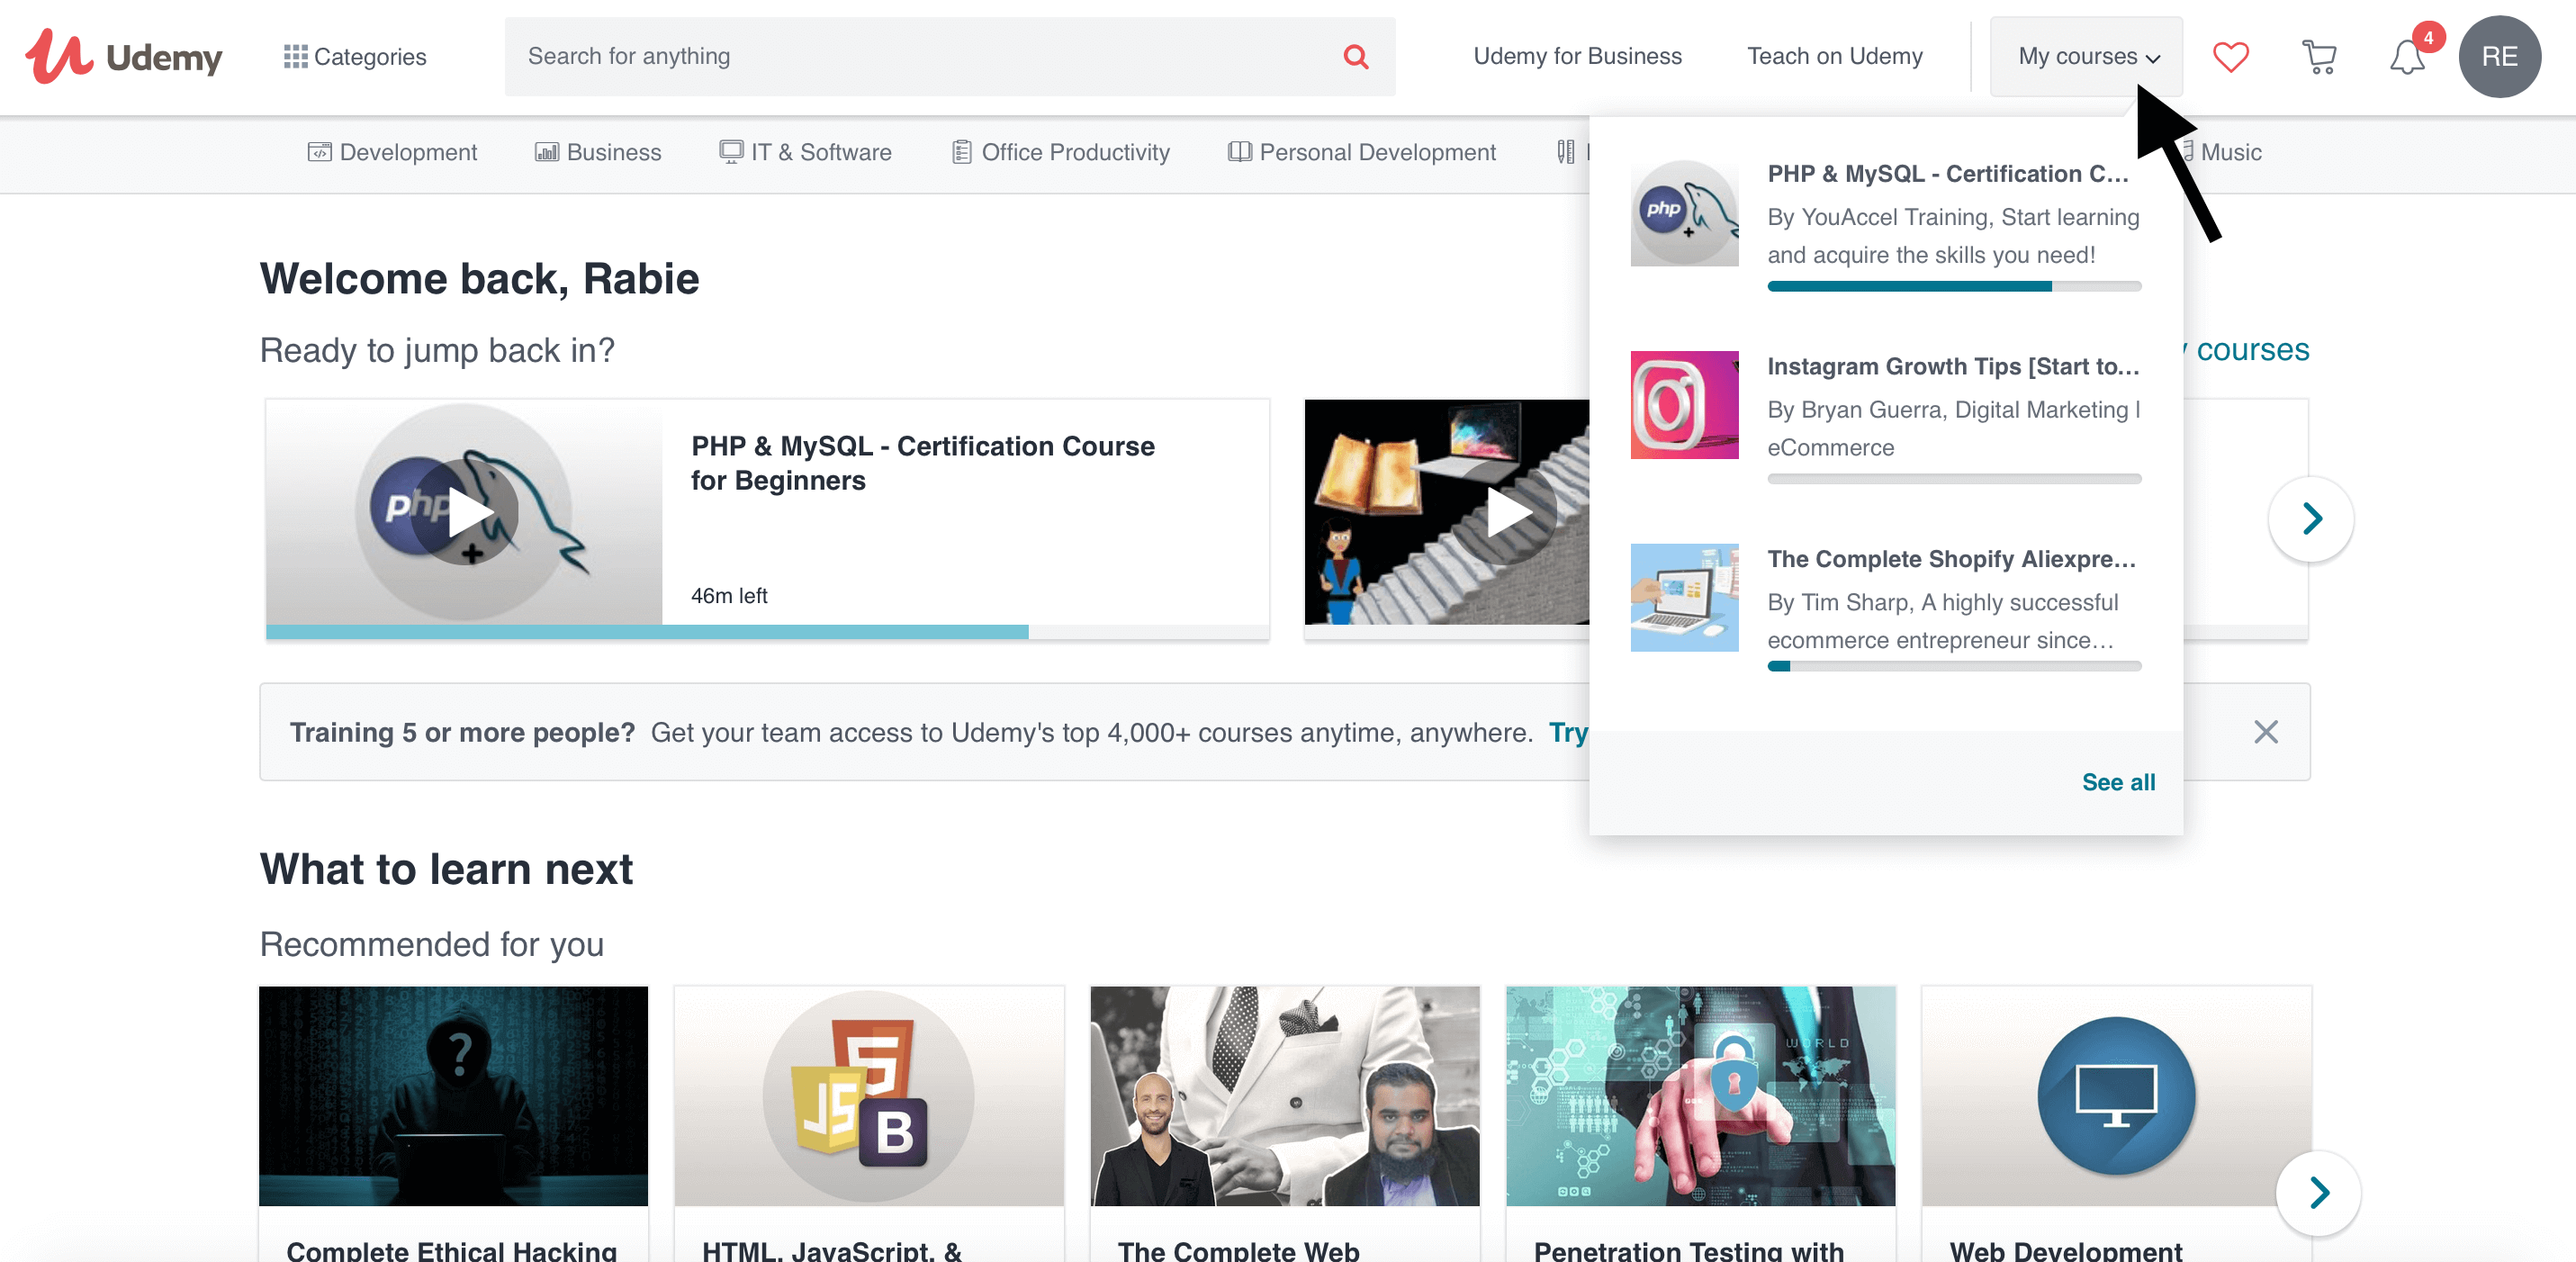Go to next recommended courses arrow
Image resolution: width=2576 pixels, height=1262 pixels.
(2318, 1192)
